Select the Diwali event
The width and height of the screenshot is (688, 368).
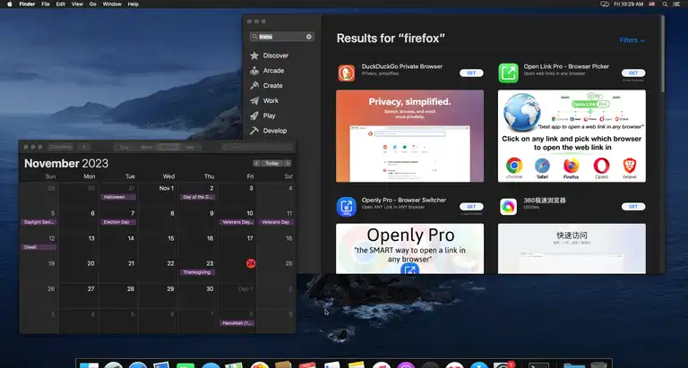39,247
